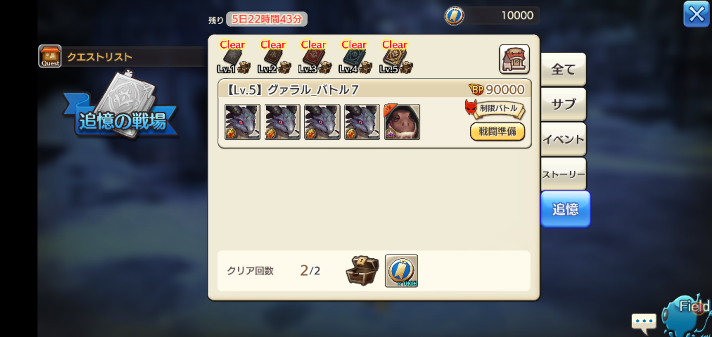Switch to the ストーリー tab
This screenshot has height=337, width=712.
click(x=563, y=174)
